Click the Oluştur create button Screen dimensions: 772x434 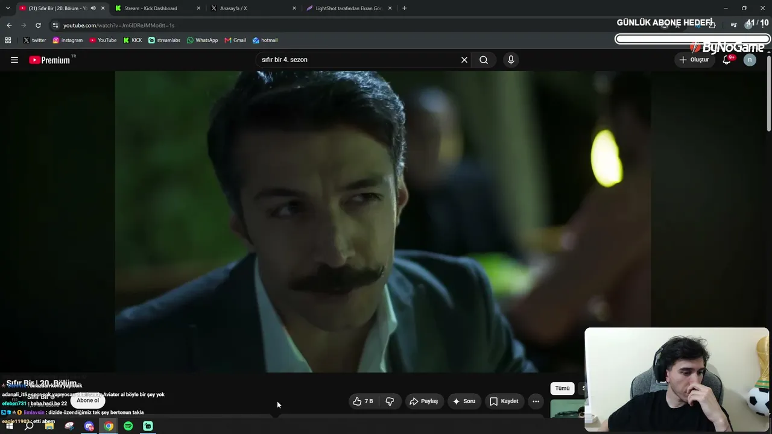694,60
